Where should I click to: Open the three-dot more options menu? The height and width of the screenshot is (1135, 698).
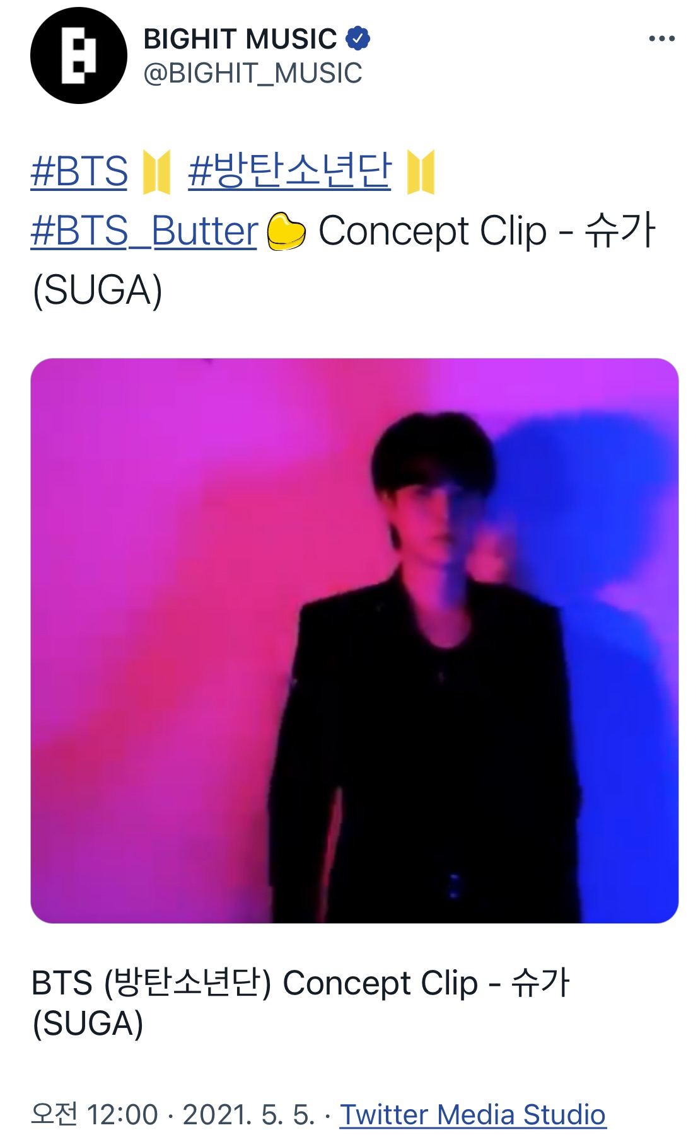[x=661, y=39]
